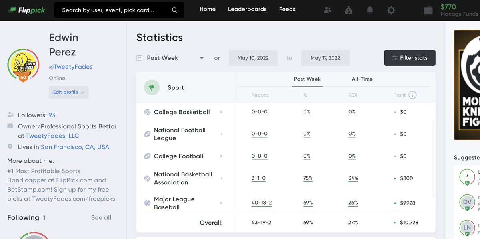Click the wallet icon near $770
This screenshot has width=480, height=239.
tap(428, 10)
